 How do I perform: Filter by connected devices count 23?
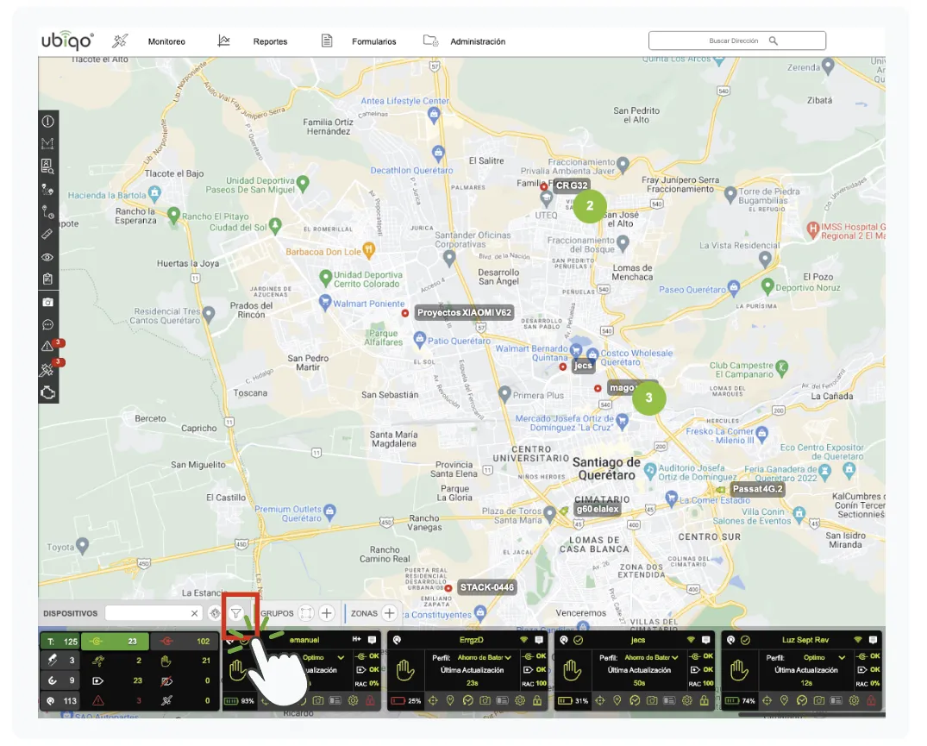115,642
